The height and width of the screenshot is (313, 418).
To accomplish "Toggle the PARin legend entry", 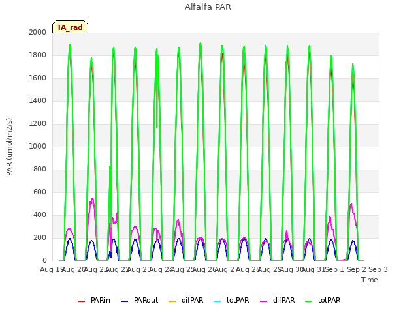I will point(94,300).
